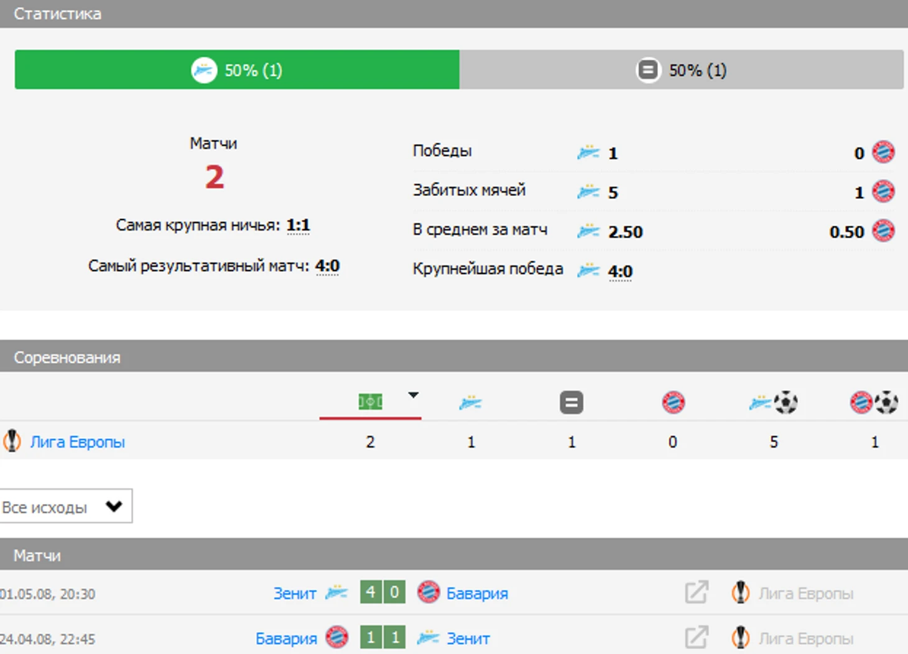Click Зенит team link in 4:0 match
Image resolution: width=908 pixels, height=654 pixels.
295,594
